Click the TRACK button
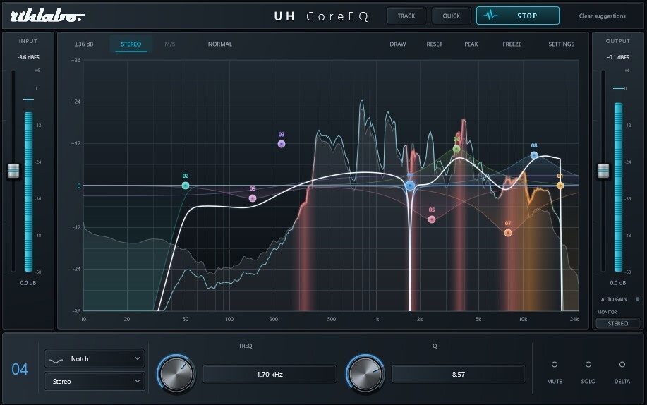 [406, 16]
